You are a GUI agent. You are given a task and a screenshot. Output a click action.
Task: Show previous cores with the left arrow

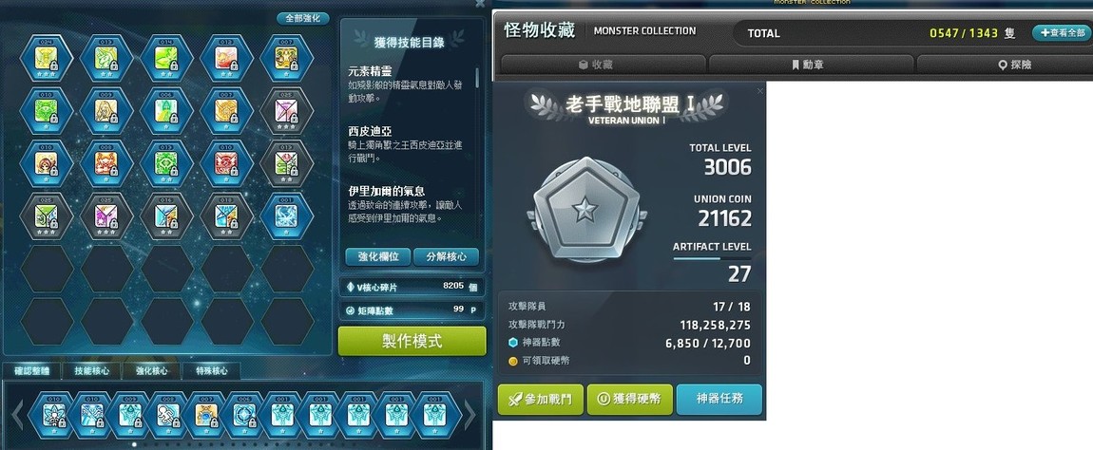(x=18, y=415)
